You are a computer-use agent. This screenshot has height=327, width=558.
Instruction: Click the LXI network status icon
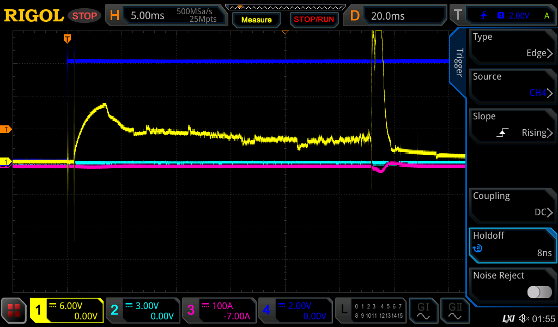point(508,318)
